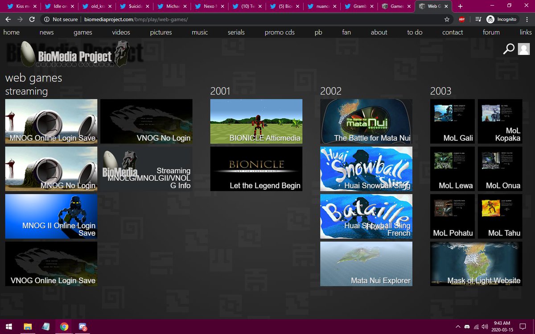This screenshot has height=334, width=535.
Task: Open the Huai Snowball Sling game
Action: 366,169
